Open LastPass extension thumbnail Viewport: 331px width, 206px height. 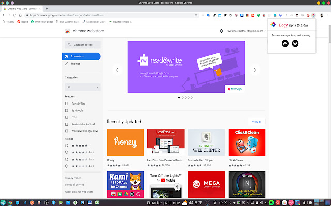166,142
